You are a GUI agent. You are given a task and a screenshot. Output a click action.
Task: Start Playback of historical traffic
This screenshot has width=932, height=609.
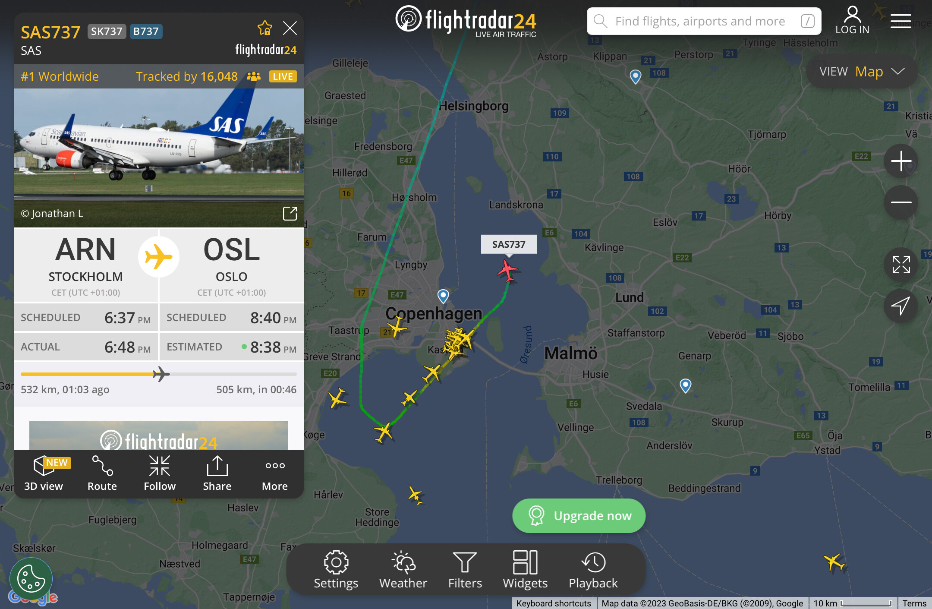[593, 570]
